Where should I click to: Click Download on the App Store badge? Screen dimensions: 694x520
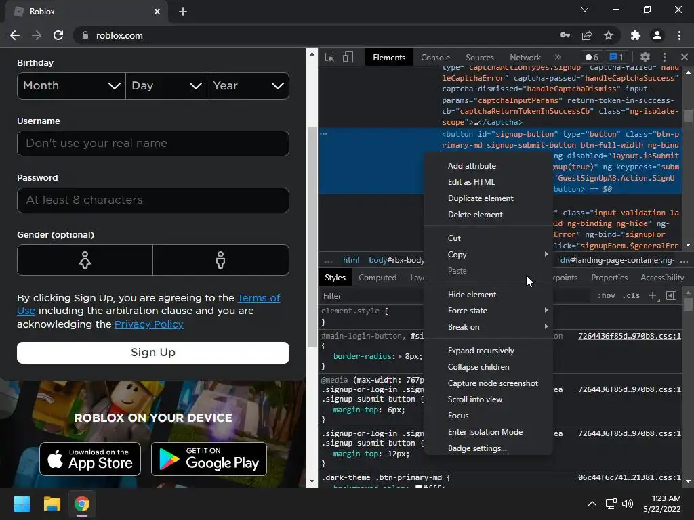[x=90, y=460]
